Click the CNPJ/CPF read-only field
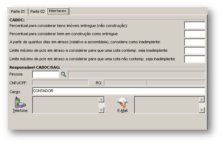 (x=60, y=83)
